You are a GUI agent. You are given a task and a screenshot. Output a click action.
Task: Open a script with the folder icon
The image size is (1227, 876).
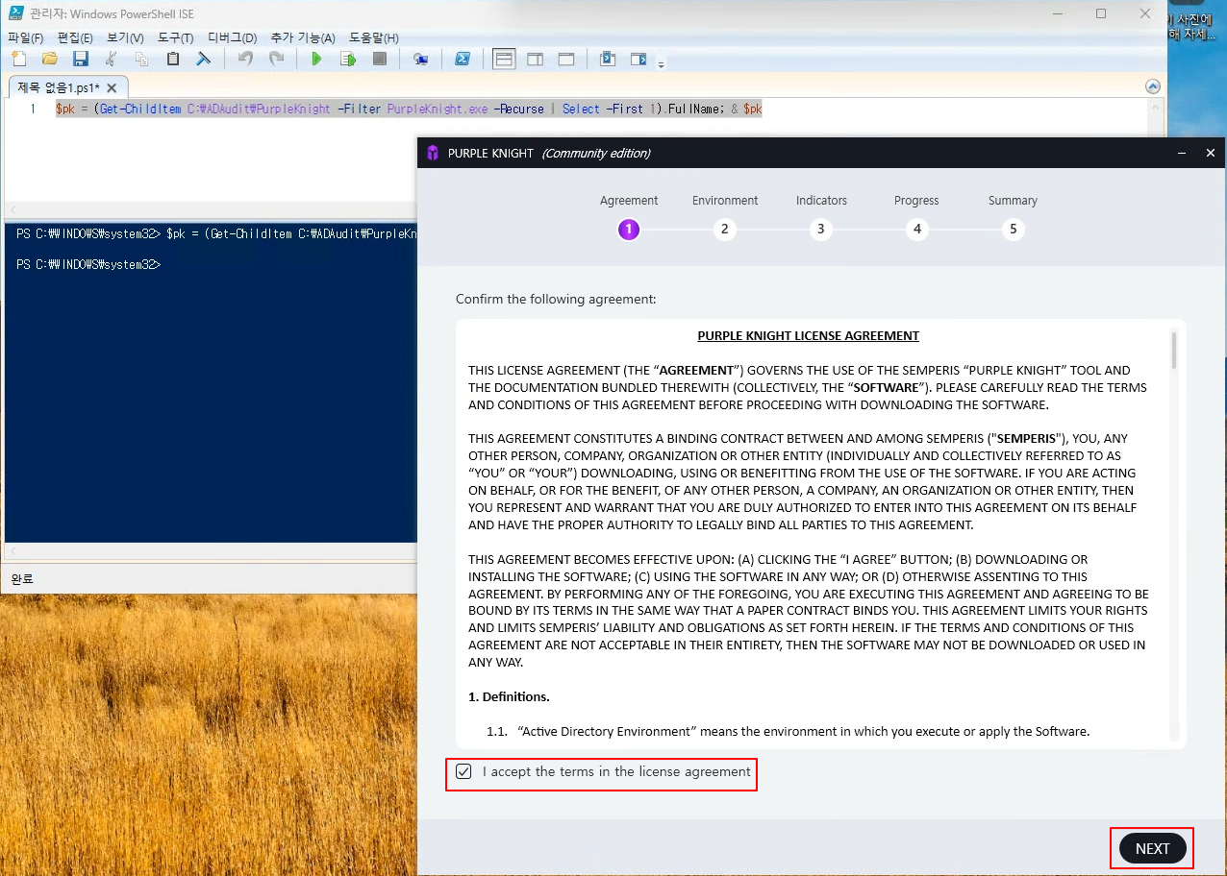[x=50, y=59]
